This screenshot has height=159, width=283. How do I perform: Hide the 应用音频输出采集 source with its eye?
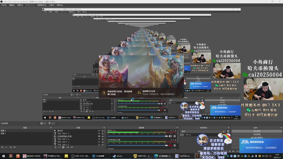click(99, 136)
